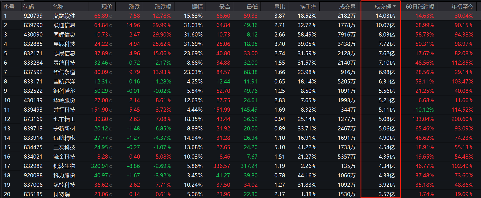481x198 pixels.
Task: Click high price 336.57
Action: pyautogui.click(x=222, y=166)
